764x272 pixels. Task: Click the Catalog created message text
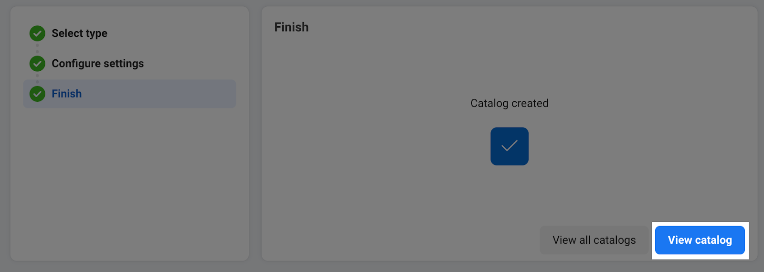click(x=509, y=103)
